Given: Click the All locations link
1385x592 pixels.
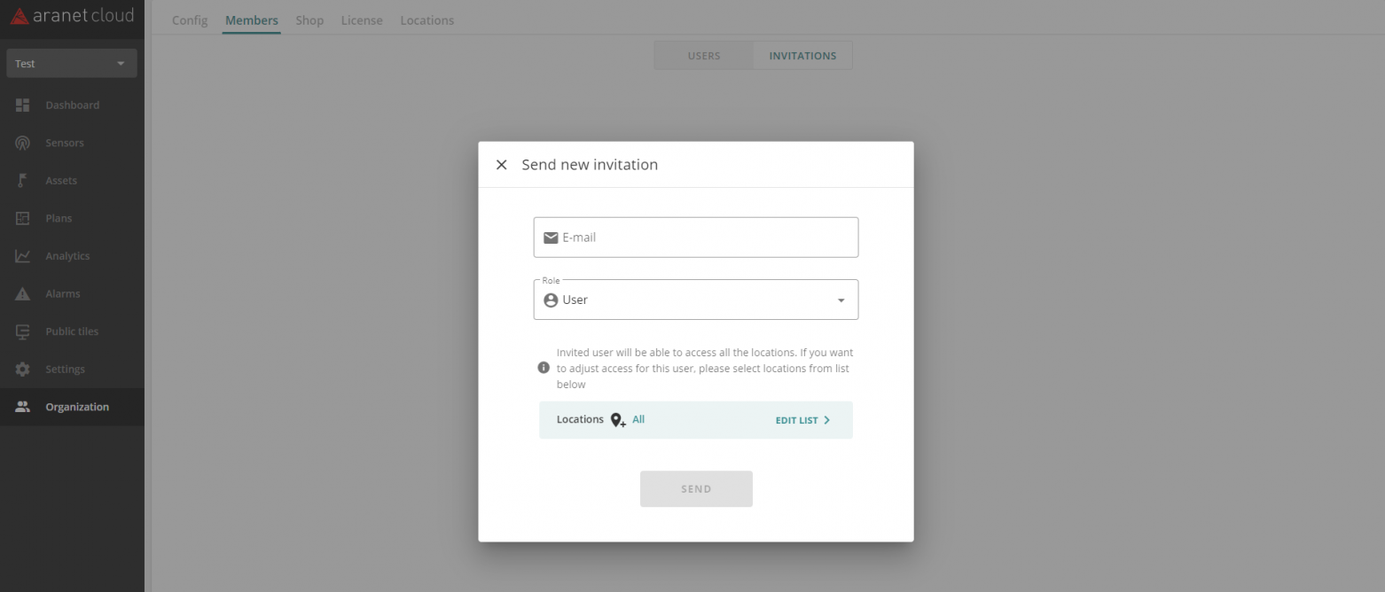Looking at the screenshot, I should tap(638, 420).
